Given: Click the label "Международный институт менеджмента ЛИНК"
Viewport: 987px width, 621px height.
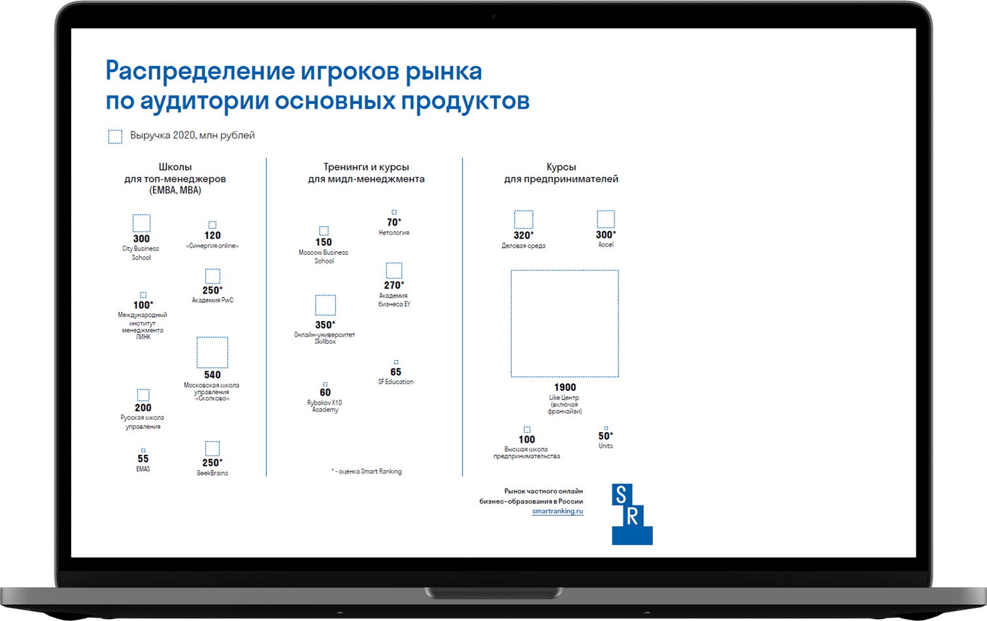Looking at the screenshot, I should pos(142,326).
